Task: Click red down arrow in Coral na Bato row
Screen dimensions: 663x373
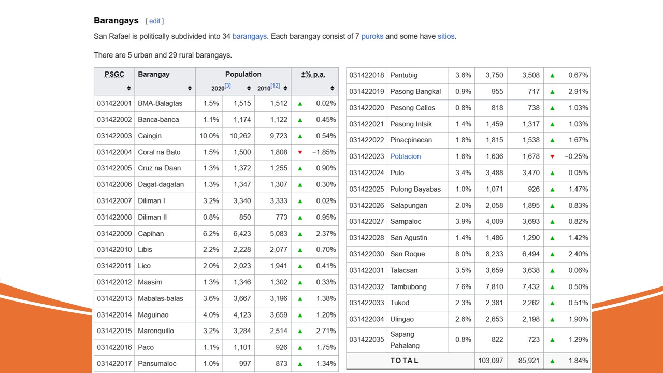Action: point(300,152)
